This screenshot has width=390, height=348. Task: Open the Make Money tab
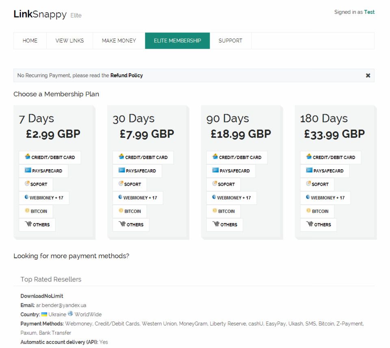[119, 41]
